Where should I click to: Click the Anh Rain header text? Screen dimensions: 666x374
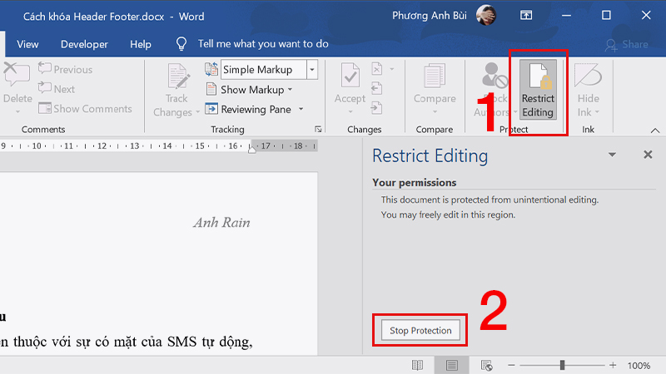tap(221, 222)
